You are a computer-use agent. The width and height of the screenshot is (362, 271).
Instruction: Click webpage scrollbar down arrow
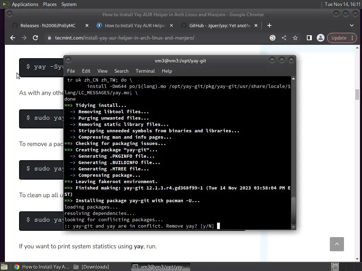tap(357, 259)
